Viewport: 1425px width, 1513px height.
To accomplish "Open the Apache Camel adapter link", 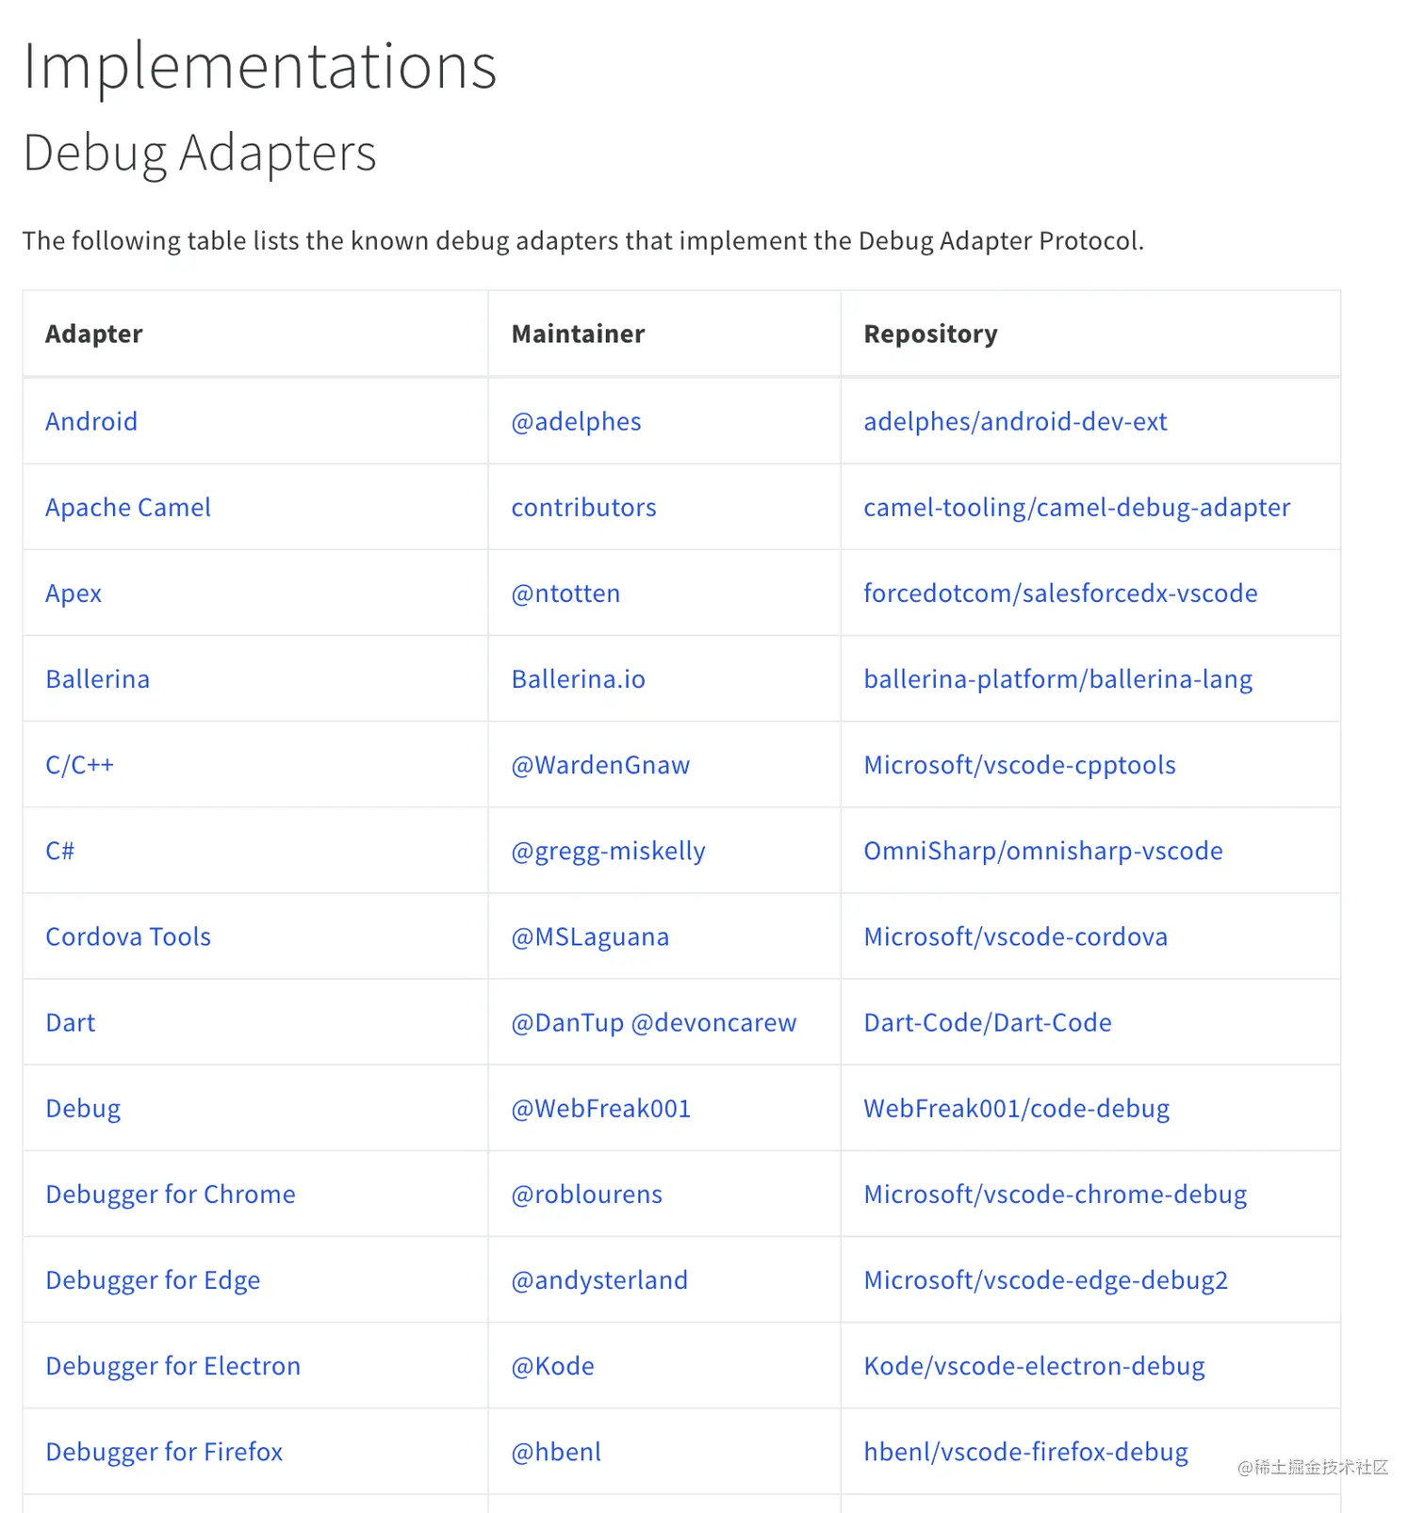I will click(128, 507).
